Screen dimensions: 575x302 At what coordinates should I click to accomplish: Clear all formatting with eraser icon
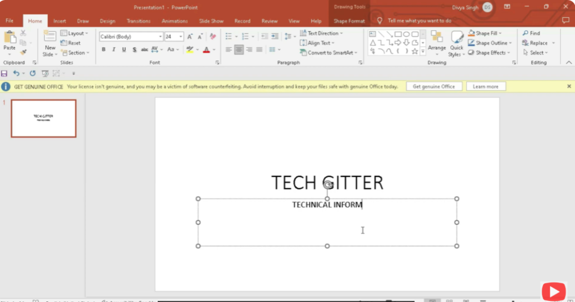coord(212,36)
